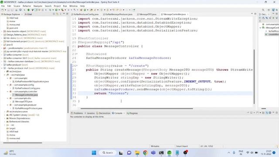The height and width of the screenshot is (157, 279).
Task: Click the toolbar Search magnifier at top right
Action: [263, 10]
